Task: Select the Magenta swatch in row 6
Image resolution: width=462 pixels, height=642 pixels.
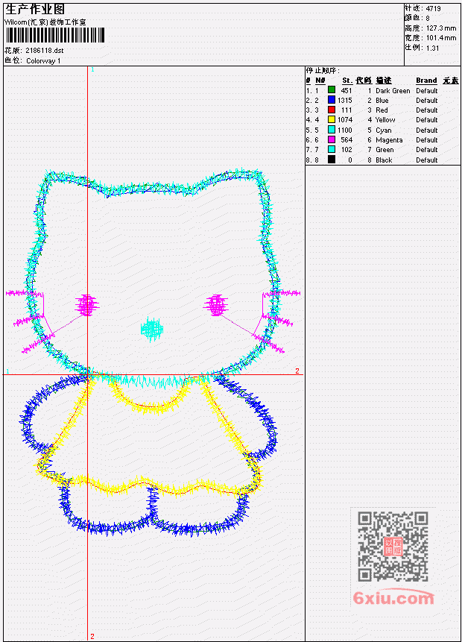Action: tap(332, 139)
